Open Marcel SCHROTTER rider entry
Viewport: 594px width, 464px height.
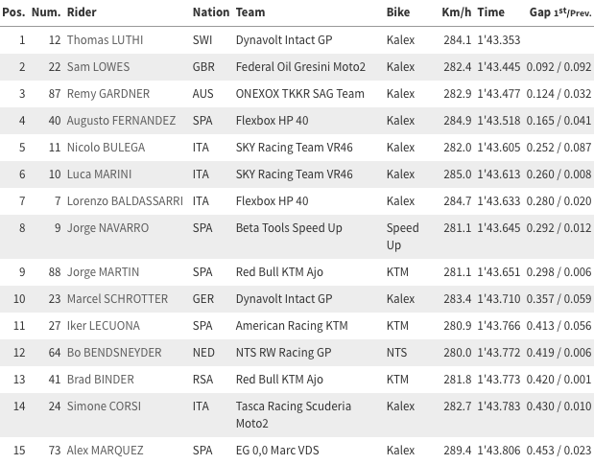coord(117,299)
